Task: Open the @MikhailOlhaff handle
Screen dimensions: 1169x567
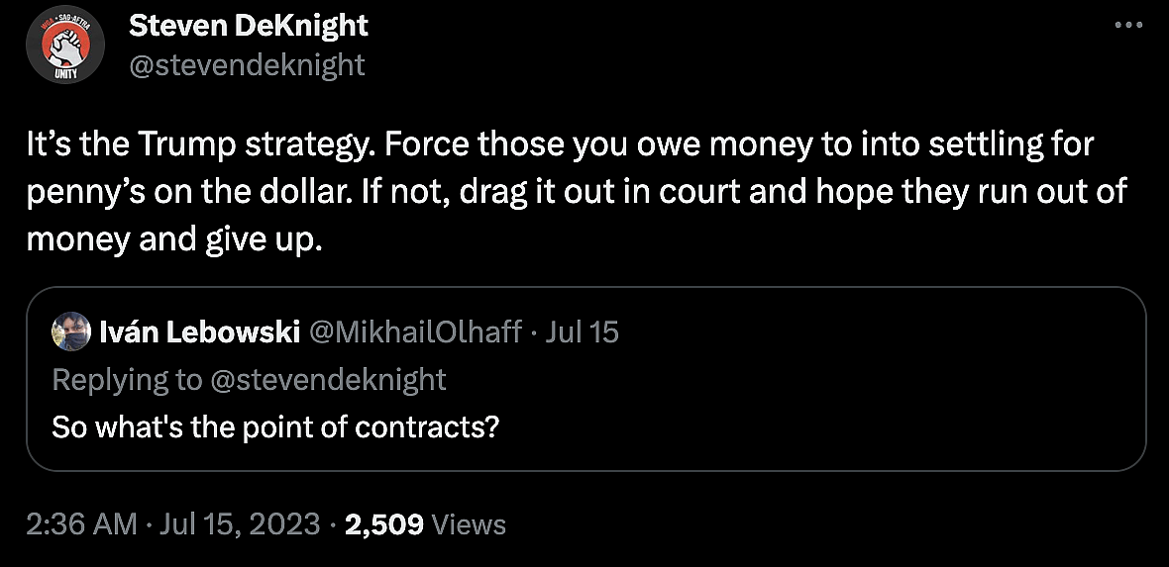Action: click(x=416, y=331)
